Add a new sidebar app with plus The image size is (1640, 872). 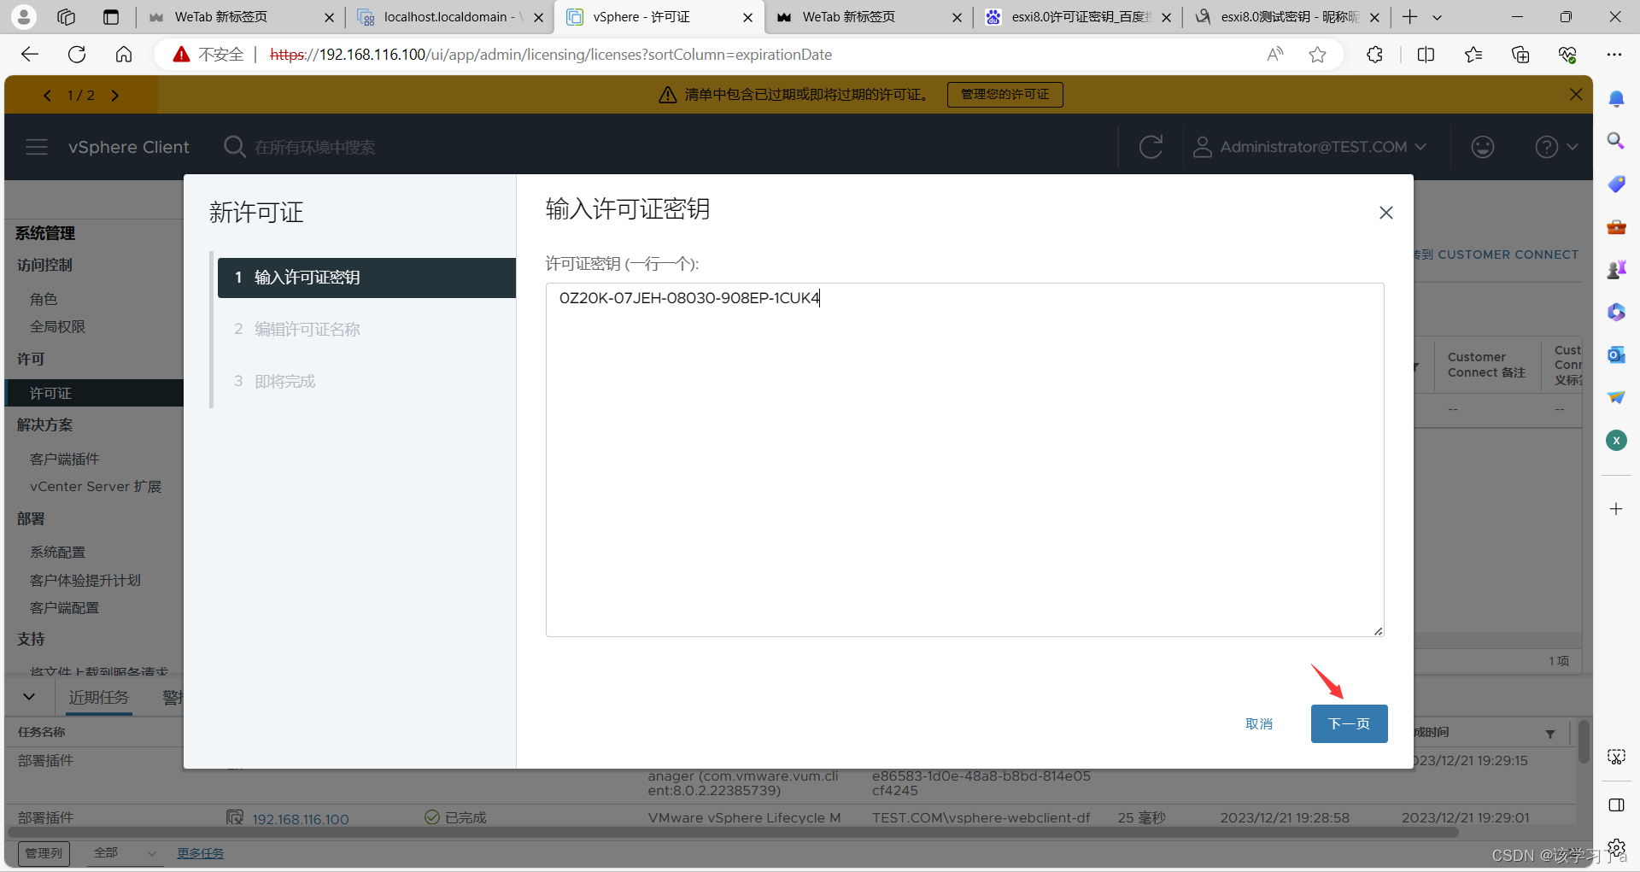1616,509
